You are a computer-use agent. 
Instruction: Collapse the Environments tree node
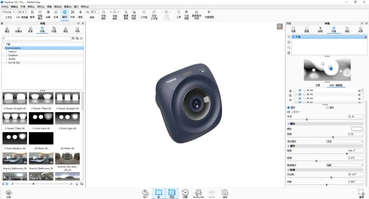tap(3, 48)
